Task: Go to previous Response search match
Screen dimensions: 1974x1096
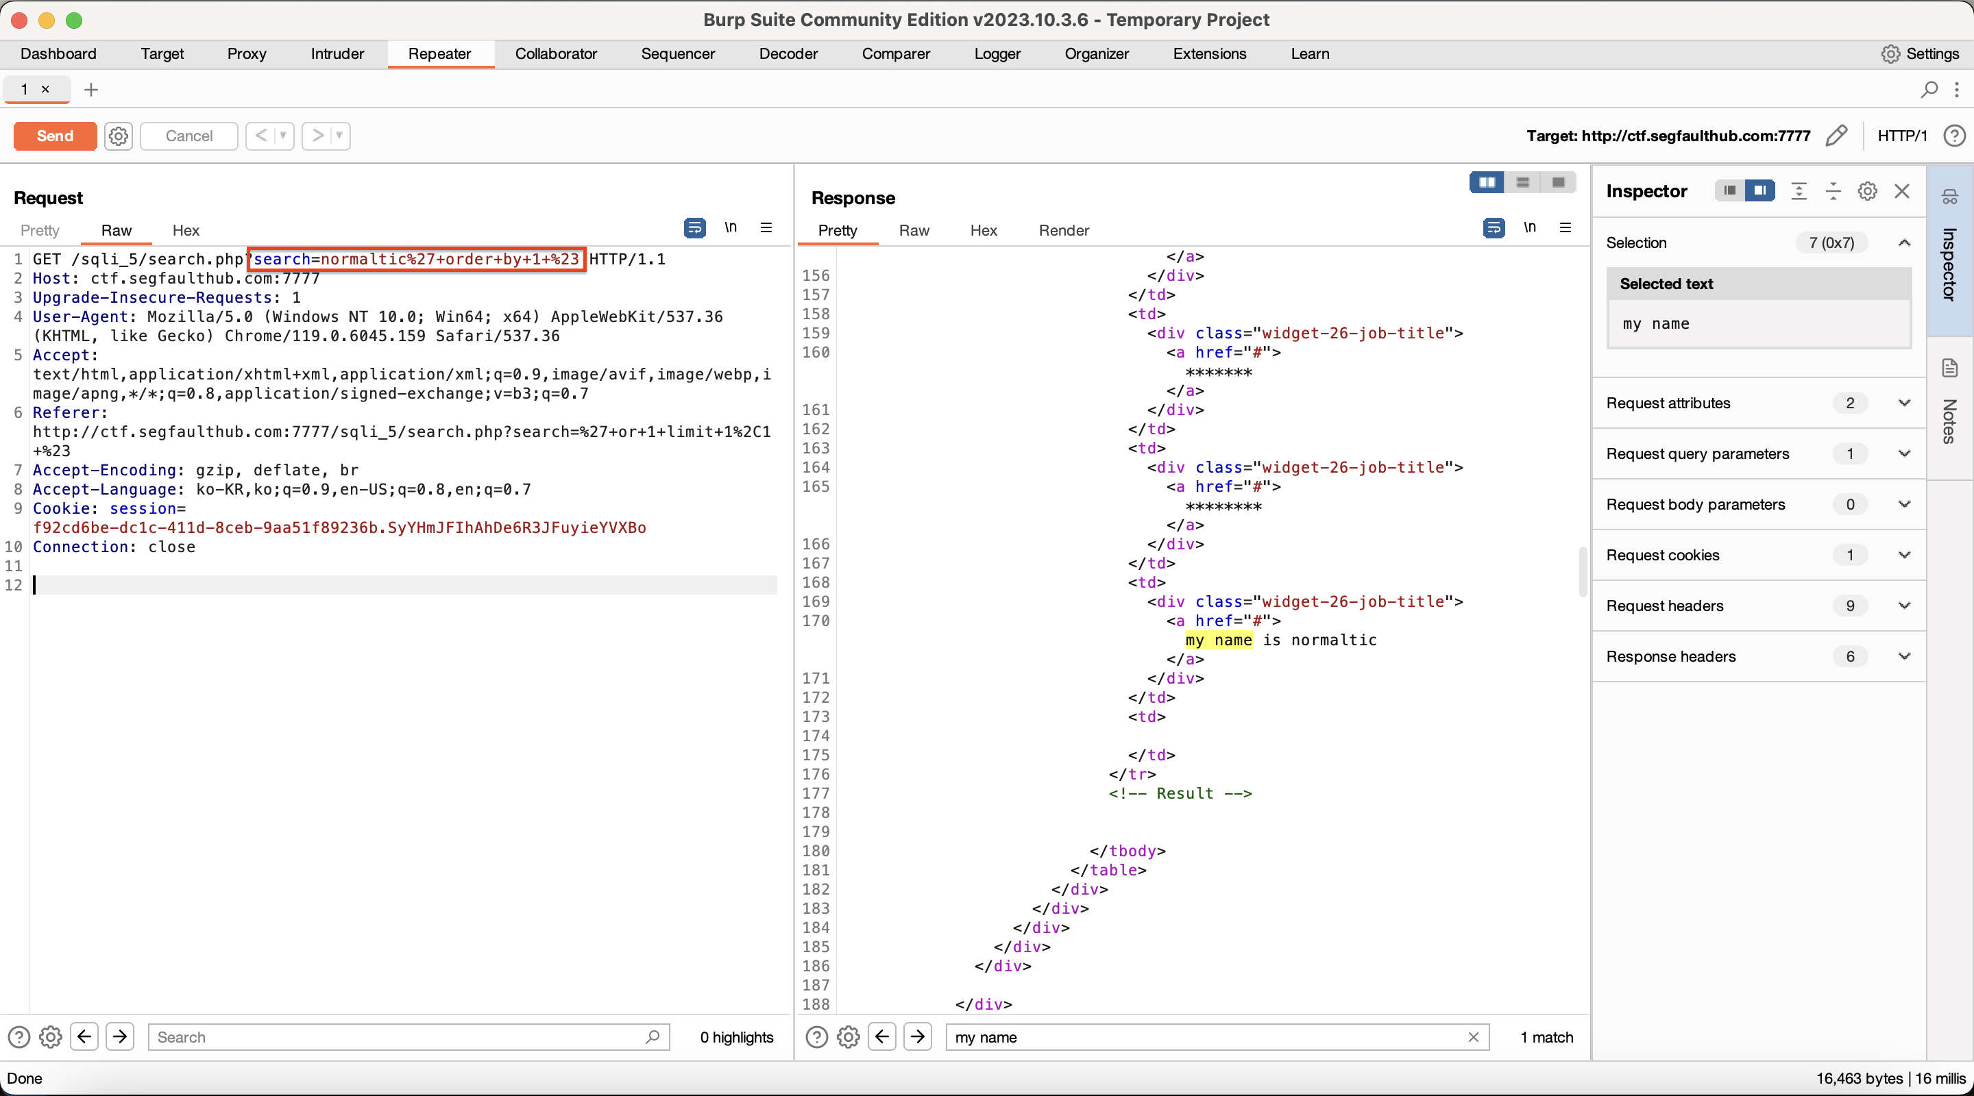Action: (x=882, y=1037)
